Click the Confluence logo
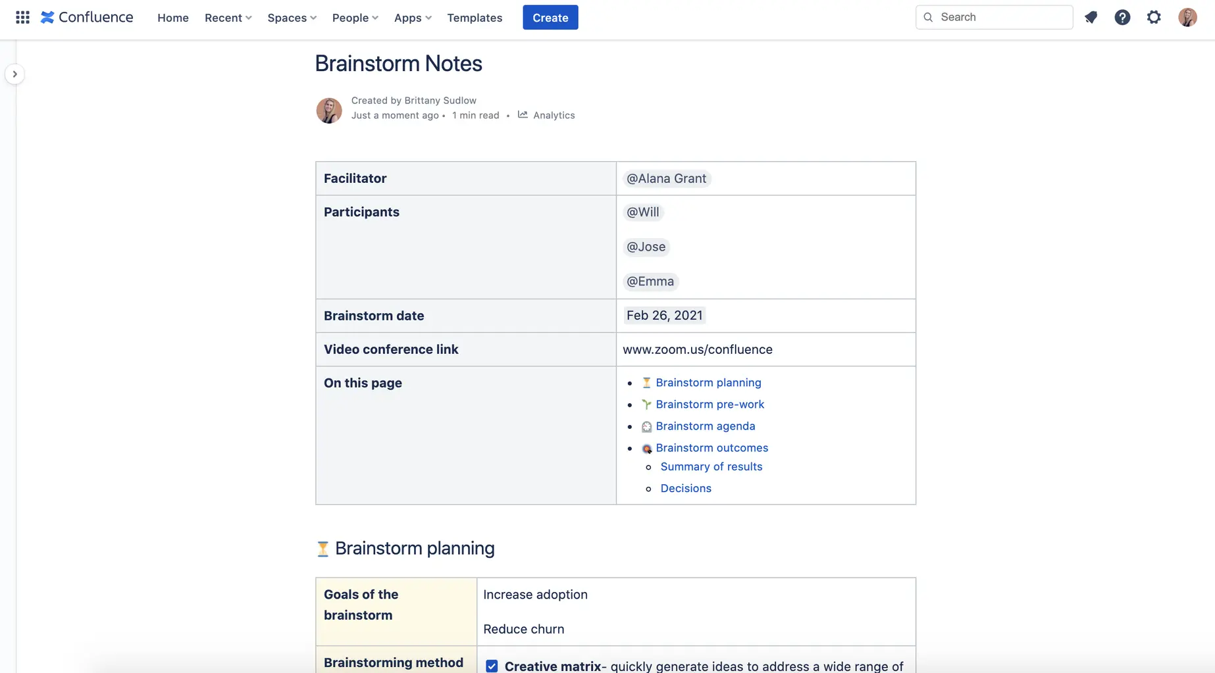This screenshot has width=1215, height=673. coord(86,17)
